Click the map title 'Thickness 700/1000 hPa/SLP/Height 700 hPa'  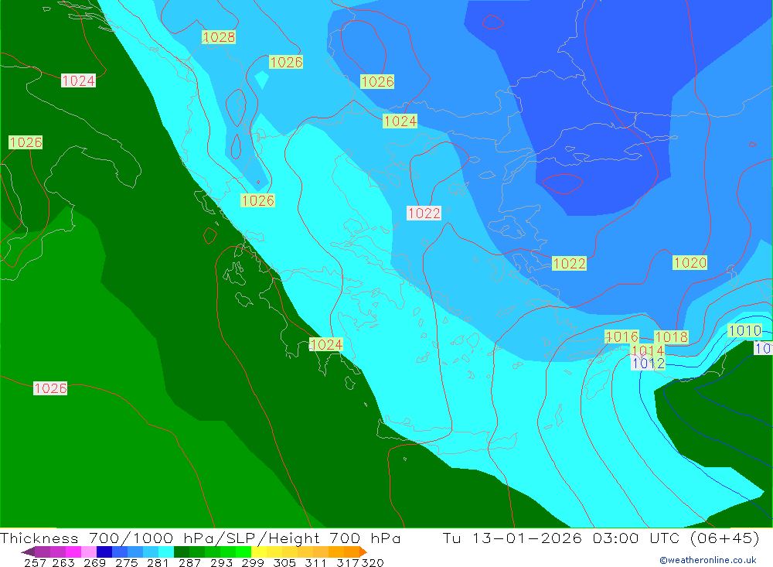(200, 538)
